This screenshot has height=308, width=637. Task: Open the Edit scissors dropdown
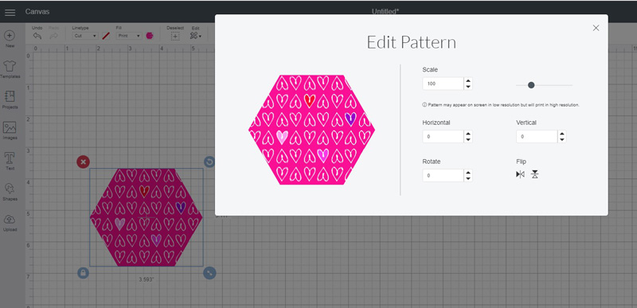(x=195, y=36)
